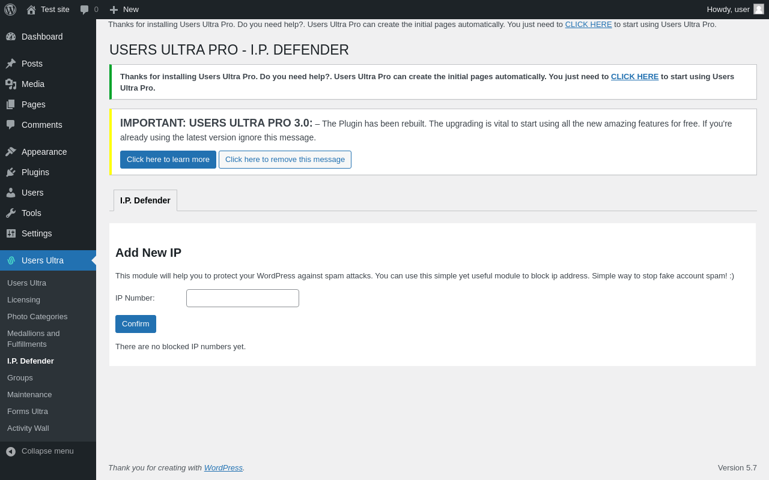Switch to the I.P. Defender tab
The image size is (769, 480).
click(145, 200)
